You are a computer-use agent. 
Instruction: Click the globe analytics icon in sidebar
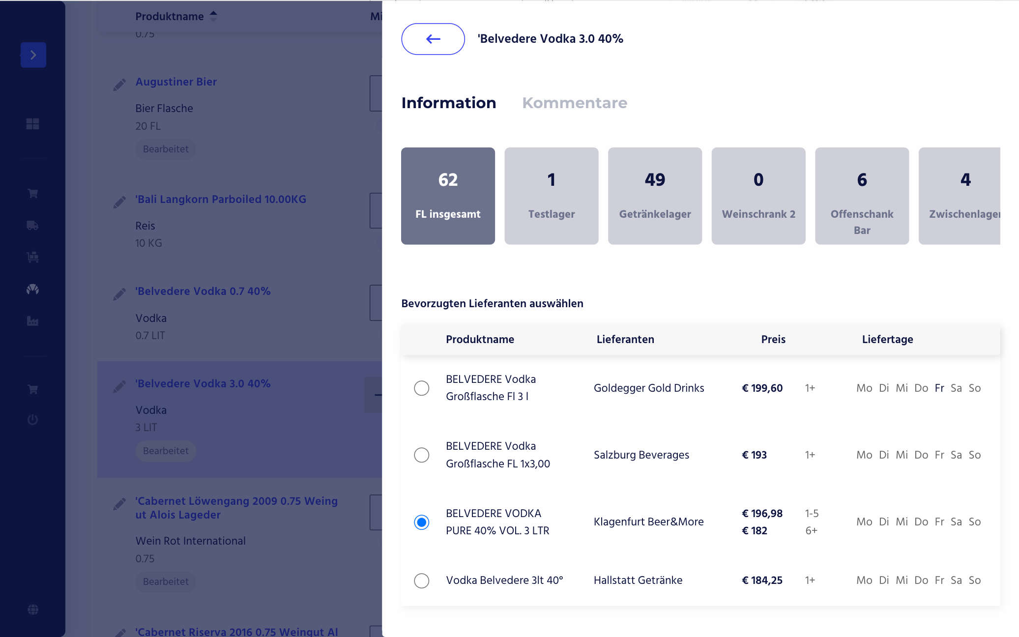[x=32, y=290]
